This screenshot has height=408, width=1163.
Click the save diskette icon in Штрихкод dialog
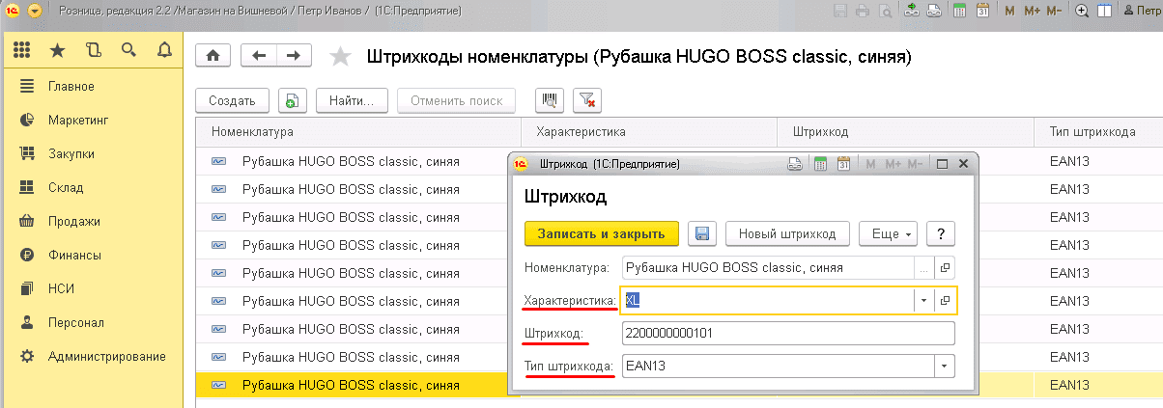pos(702,233)
